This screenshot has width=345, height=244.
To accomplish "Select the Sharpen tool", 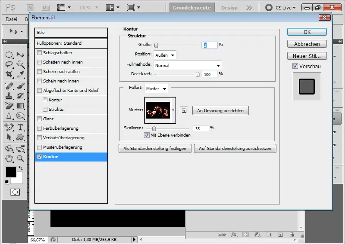I will pyautogui.click(x=9, y=116).
